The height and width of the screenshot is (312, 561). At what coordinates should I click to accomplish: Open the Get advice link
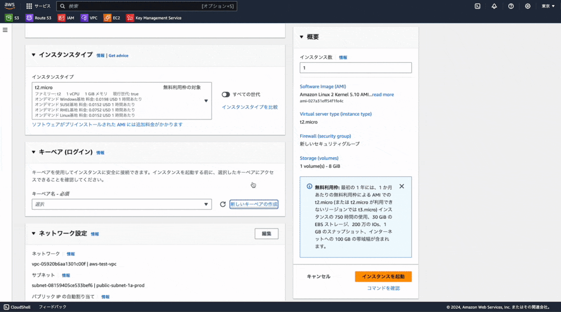118,56
